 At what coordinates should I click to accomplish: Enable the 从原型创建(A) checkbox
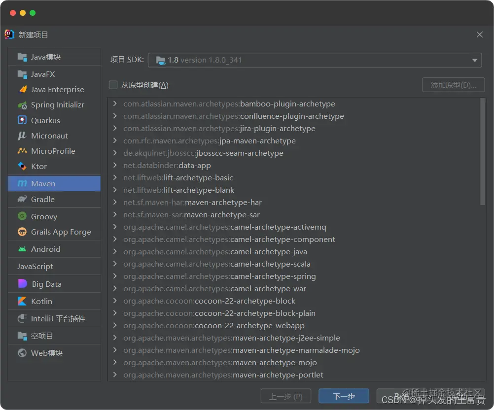tap(113, 85)
